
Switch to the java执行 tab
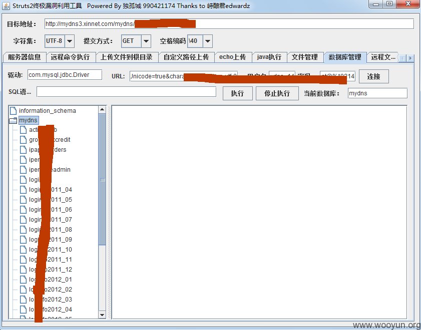269,57
